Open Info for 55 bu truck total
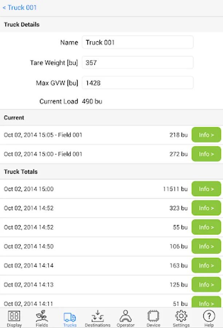The width and height of the screenshot is (223, 328). pyautogui.click(x=206, y=227)
